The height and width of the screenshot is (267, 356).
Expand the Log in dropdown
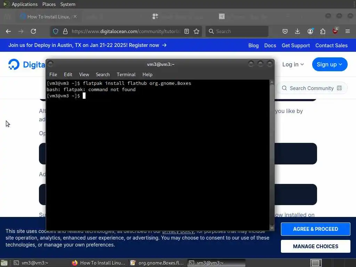pyautogui.click(x=293, y=64)
